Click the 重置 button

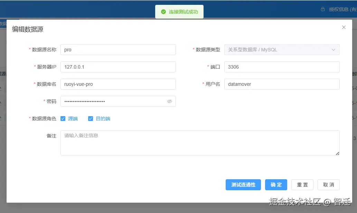[302, 185]
